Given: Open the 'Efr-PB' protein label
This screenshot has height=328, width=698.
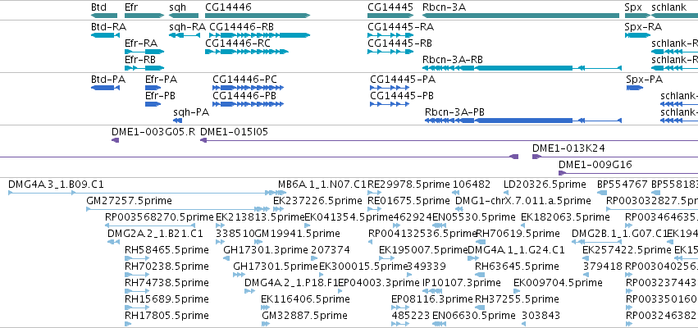Looking at the screenshot, I should point(160,97).
